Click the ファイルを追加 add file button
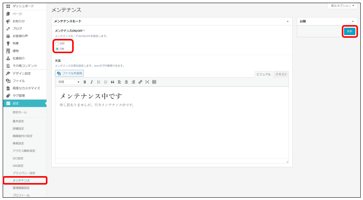This screenshot has width=363, height=200. (69, 73)
